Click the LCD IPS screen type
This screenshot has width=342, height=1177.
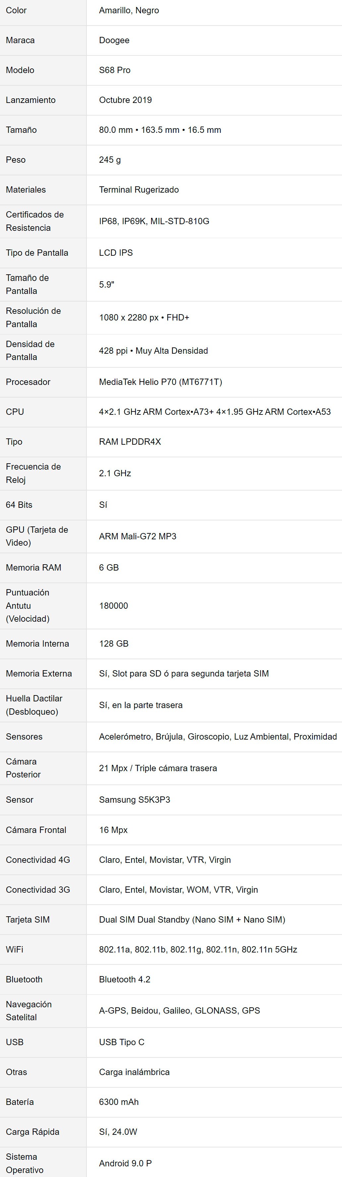pyautogui.click(x=116, y=253)
